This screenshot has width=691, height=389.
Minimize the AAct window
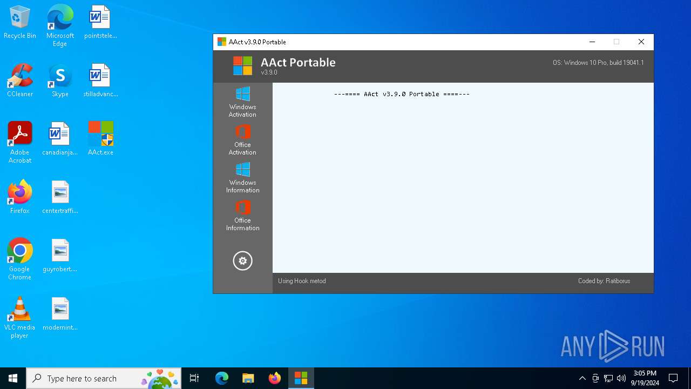(592, 42)
